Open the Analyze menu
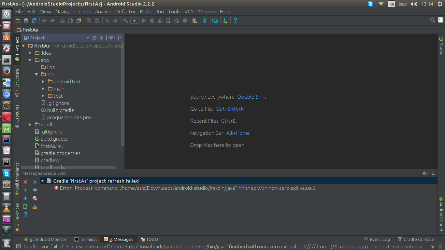 (x=104, y=12)
